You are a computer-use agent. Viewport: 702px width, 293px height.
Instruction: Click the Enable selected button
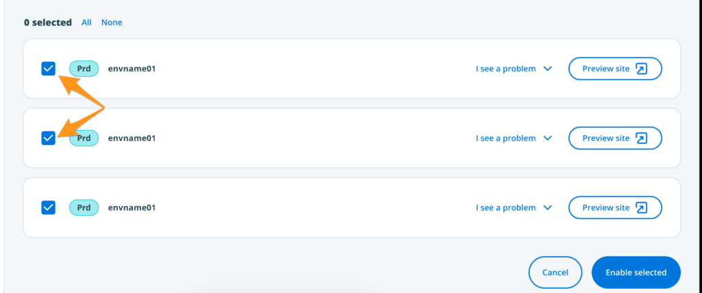click(x=636, y=272)
